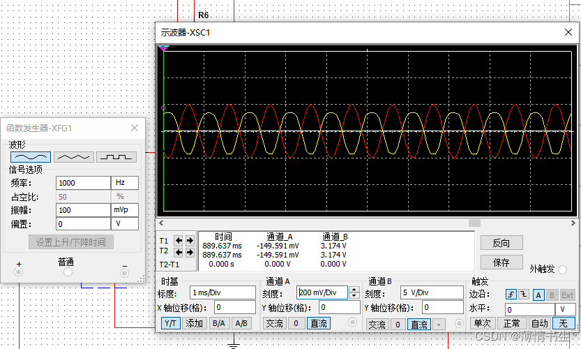Select rising edge trigger
This screenshot has height=349, width=581.
point(511,295)
